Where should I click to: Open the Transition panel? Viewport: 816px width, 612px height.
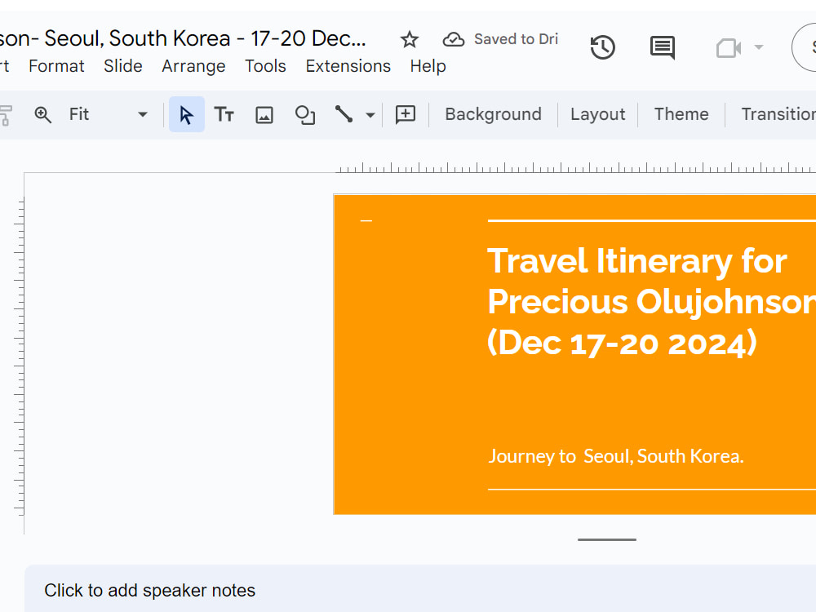point(778,114)
